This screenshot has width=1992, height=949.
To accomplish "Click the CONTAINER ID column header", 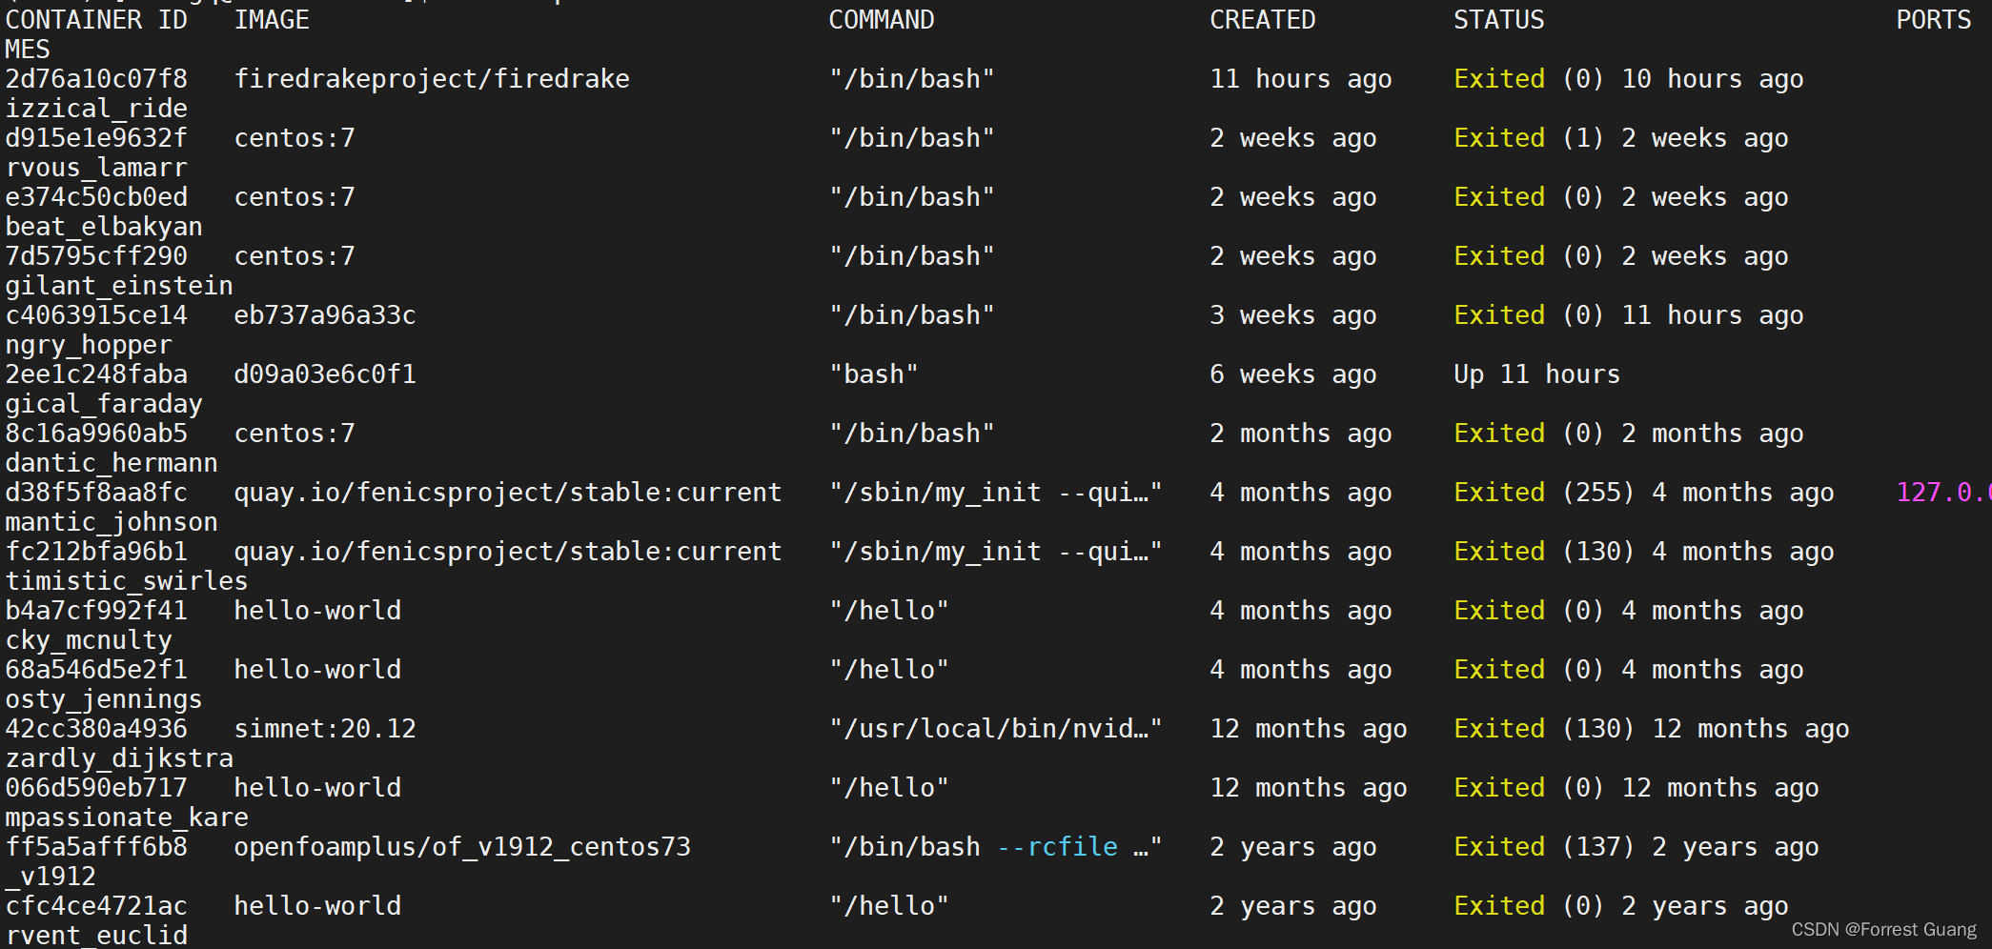I will tap(95, 19).
